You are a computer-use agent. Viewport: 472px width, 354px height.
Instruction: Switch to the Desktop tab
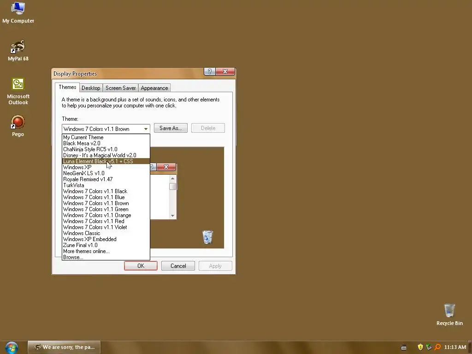pyautogui.click(x=91, y=88)
